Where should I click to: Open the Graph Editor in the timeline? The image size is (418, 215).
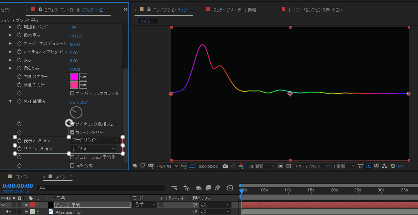pos(230,188)
